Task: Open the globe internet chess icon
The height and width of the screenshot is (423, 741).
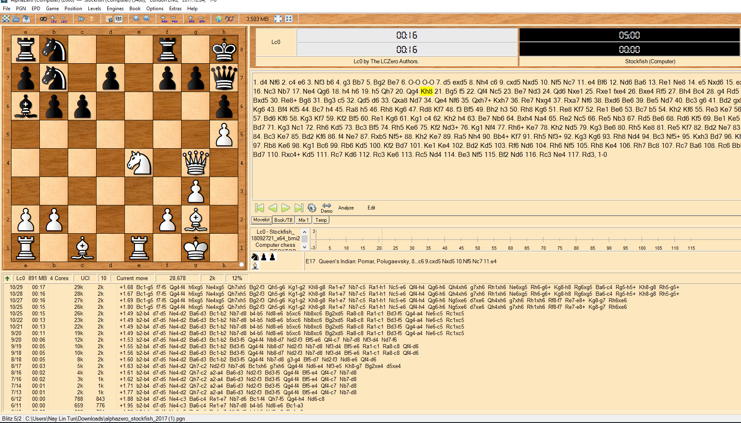Action: pyautogui.click(x=219, y=19)
